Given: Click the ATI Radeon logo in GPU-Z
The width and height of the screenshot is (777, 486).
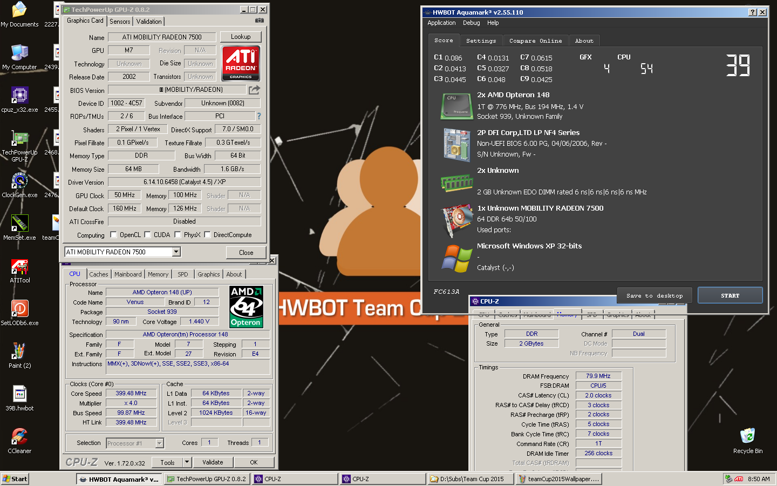Looking at the screenshot, I should point(241,63).
